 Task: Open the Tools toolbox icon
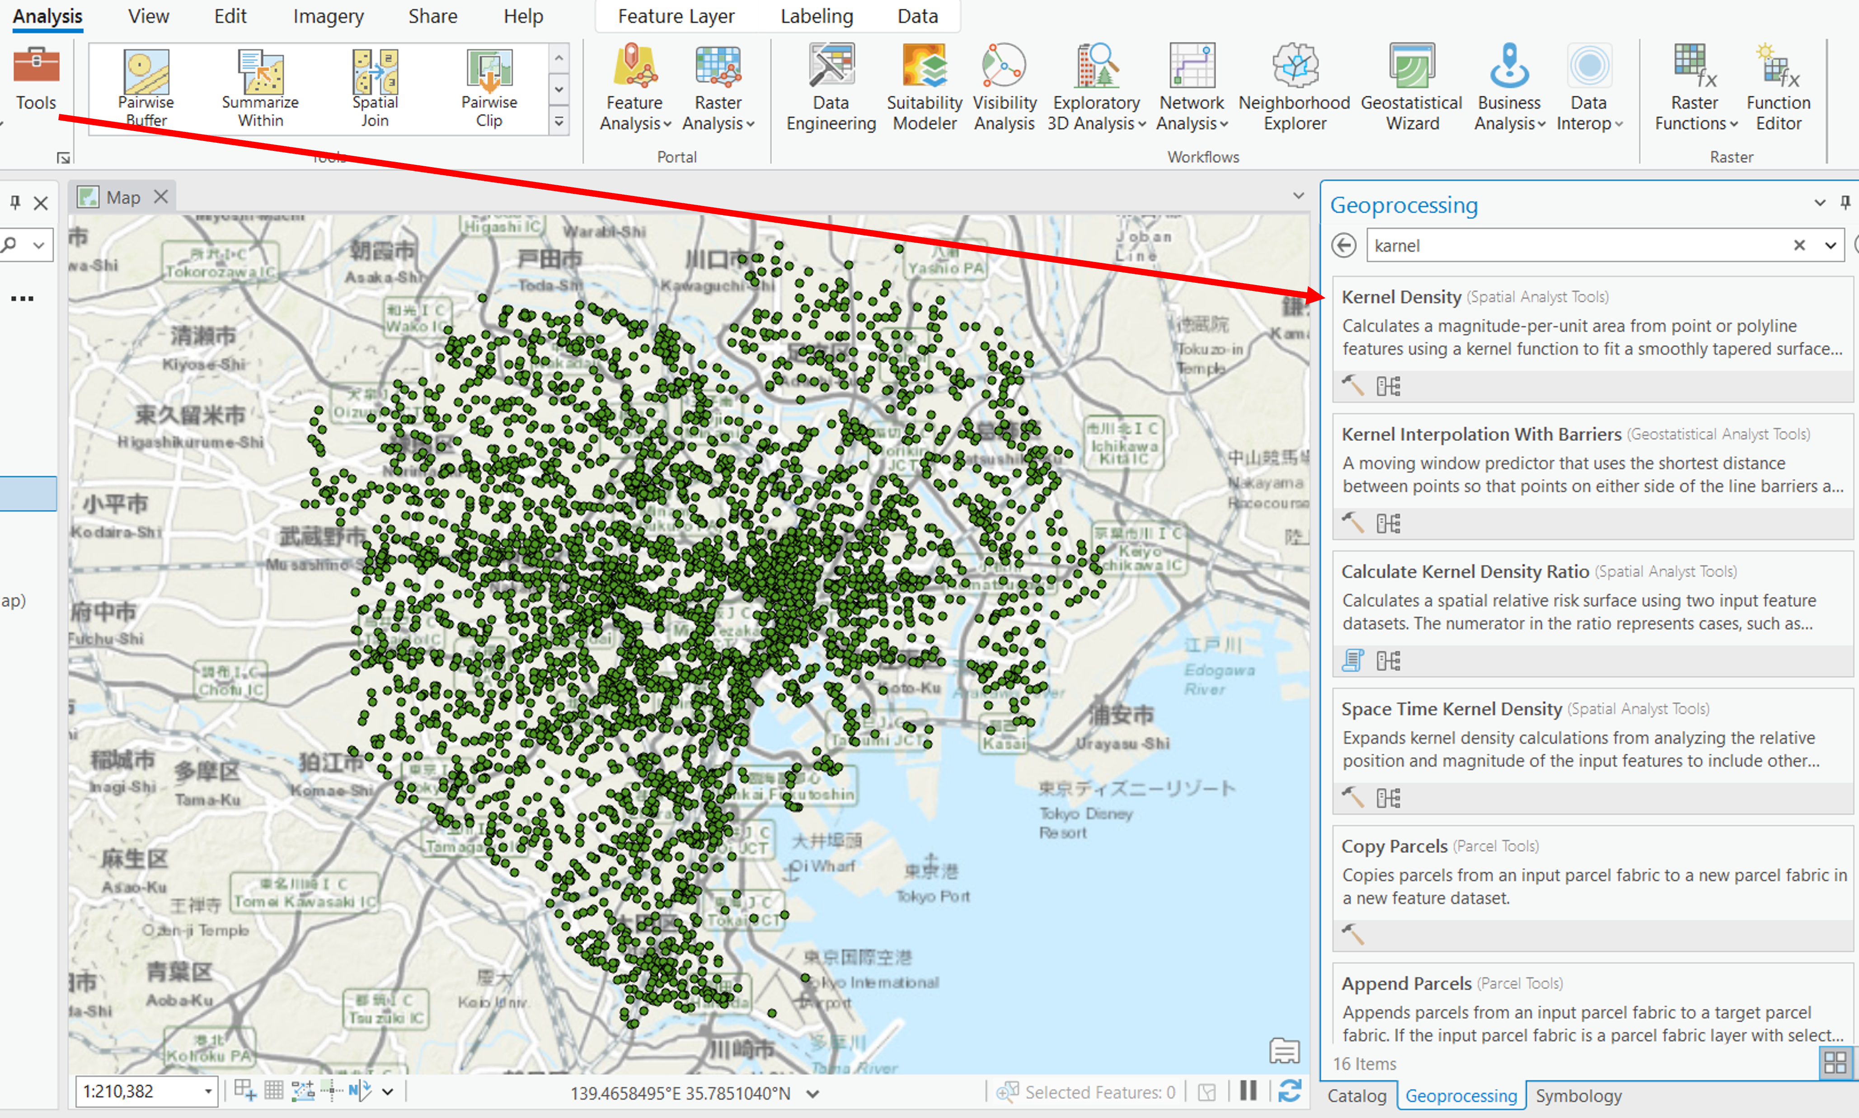point(36,78)
